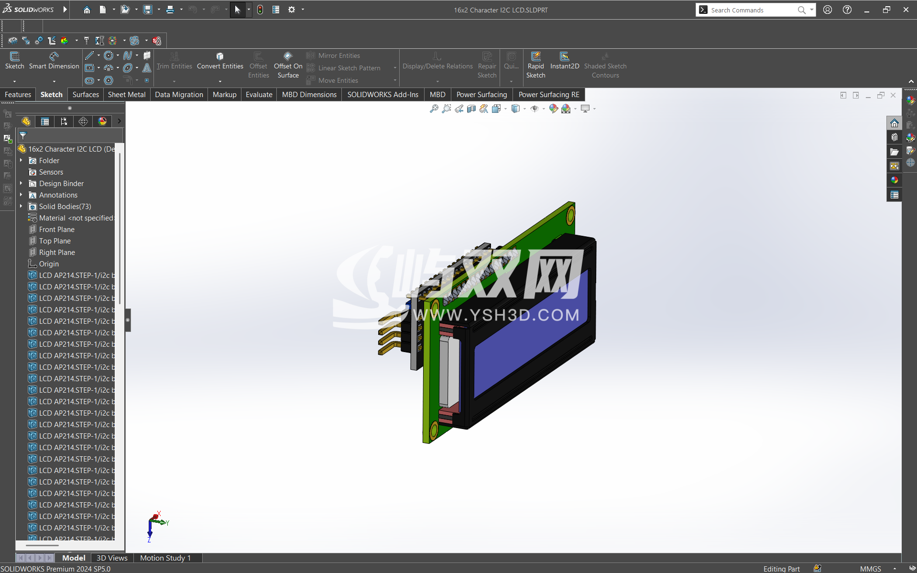This screenshot has height=573, width=917.
Task: Open the Motion Study 1 tab
Action: 165,558
